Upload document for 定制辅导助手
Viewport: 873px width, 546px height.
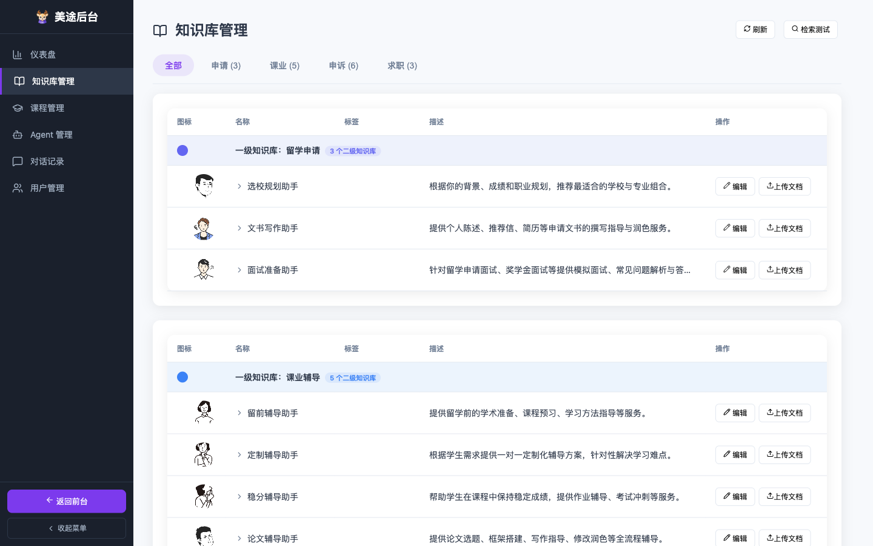coord(784,455)
